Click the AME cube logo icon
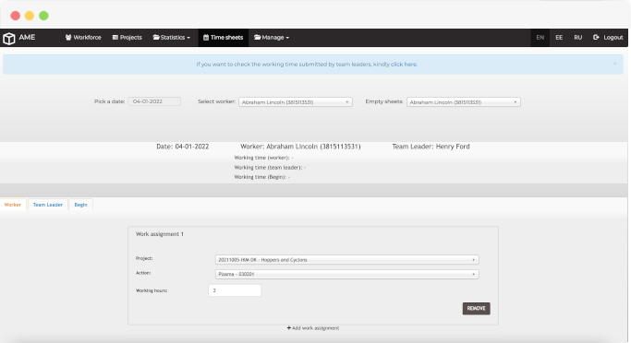The height and width of the screenshot is (343, 631). [9, 38]
